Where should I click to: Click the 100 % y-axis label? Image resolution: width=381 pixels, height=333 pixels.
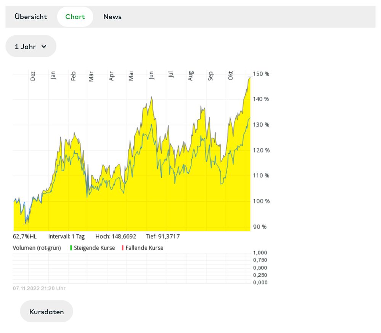pyautogui.click(x=261, y=201)
